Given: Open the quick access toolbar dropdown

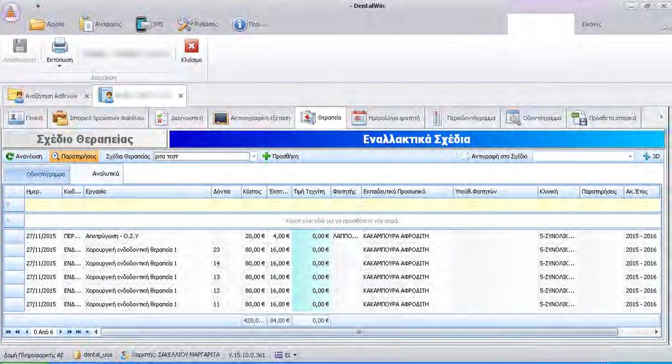Looking at the screenshot, I should 37,7.
